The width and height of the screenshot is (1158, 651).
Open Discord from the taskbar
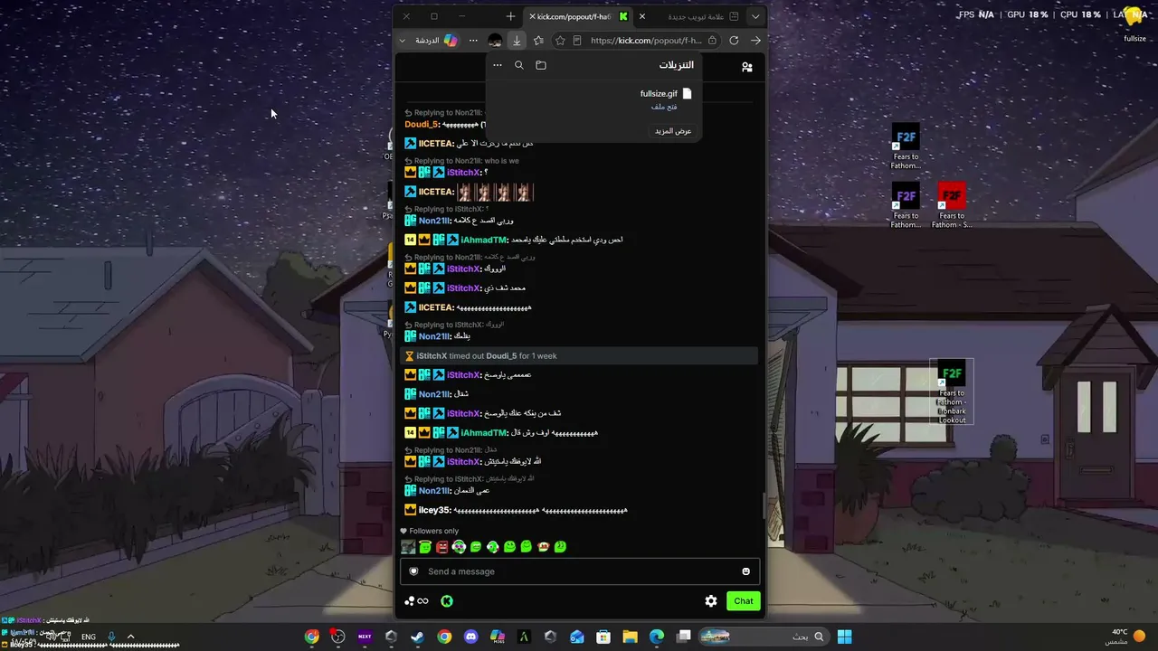[x=470, y=637]
